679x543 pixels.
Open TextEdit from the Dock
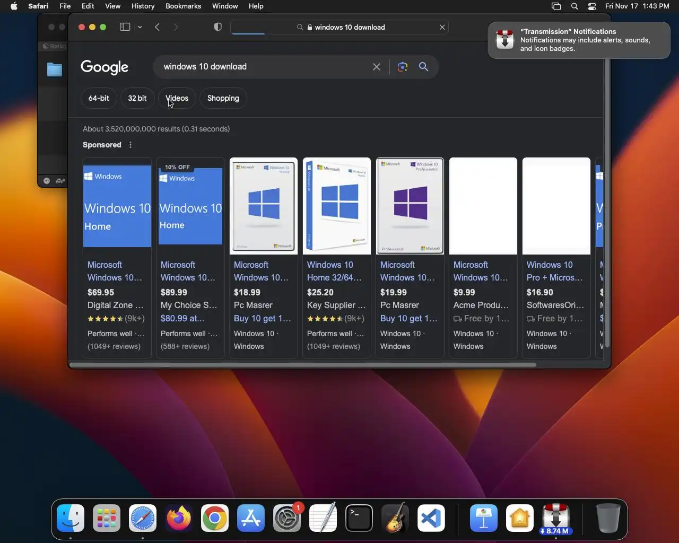(323, 518)
